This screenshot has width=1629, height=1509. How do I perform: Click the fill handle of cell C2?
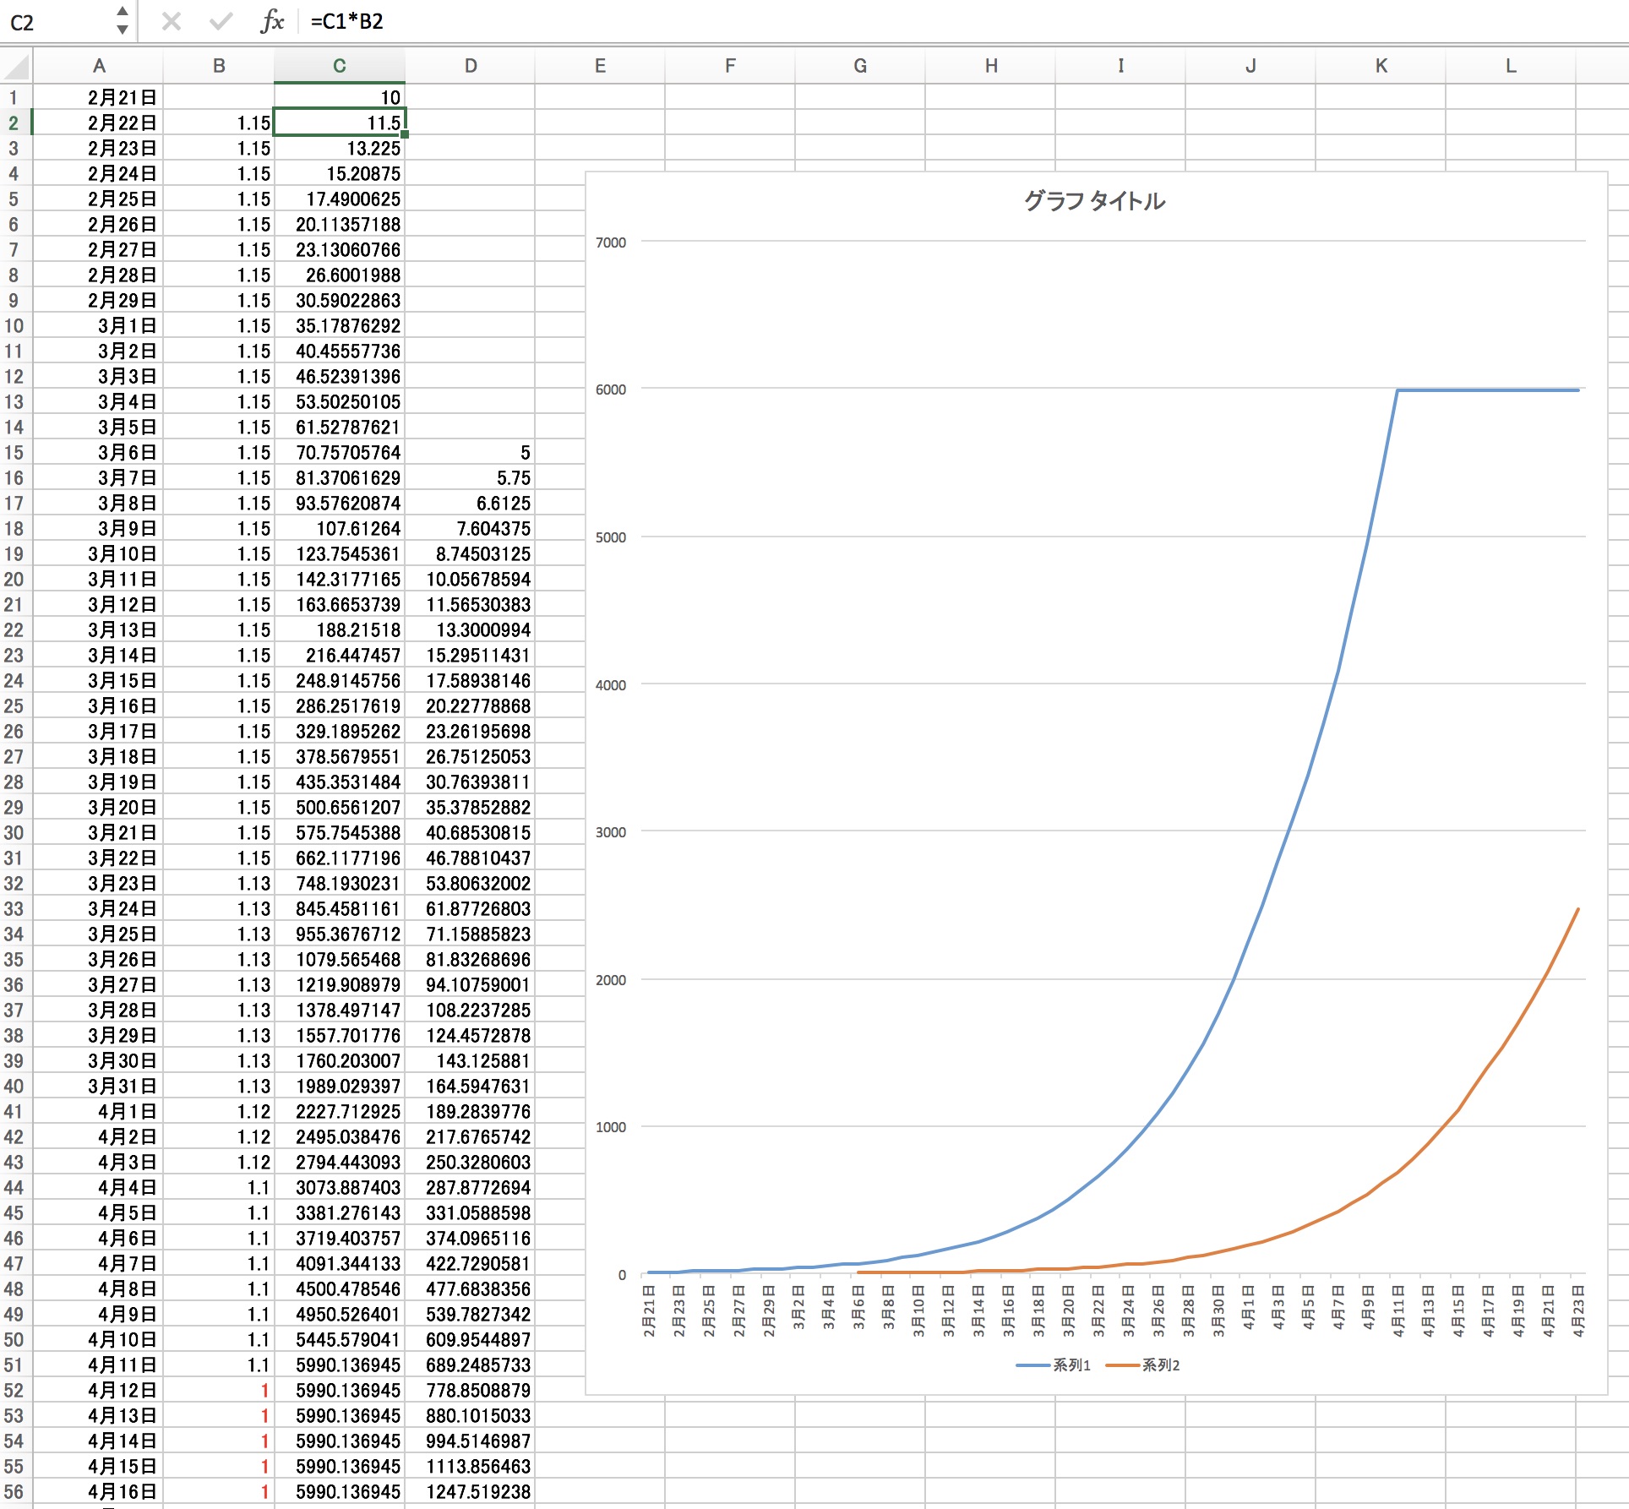coord(405,134)
